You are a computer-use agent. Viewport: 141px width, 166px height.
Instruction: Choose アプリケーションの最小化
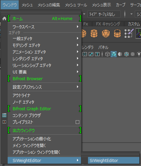click(x=44, y=139)
